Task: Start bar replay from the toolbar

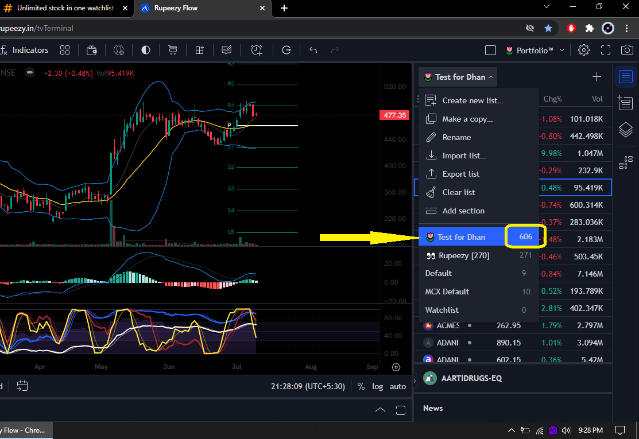Action: pyautogui.click(x=286, y=50)
